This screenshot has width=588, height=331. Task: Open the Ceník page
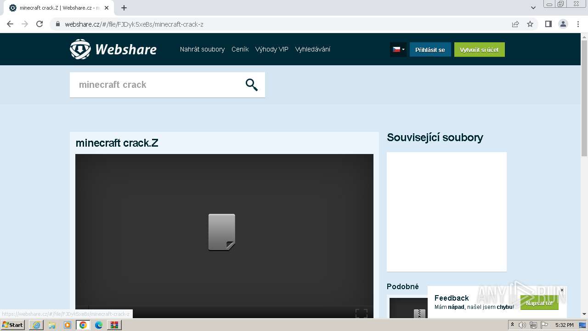point(240,49)
